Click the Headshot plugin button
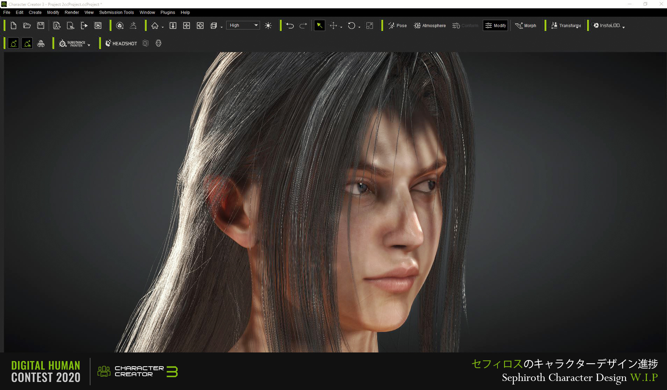The height and width of the screenshot is (390, 667). coord(121,43)
